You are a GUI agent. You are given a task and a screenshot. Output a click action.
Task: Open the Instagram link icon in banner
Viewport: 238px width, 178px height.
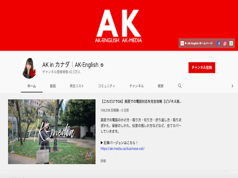(225, 43)
